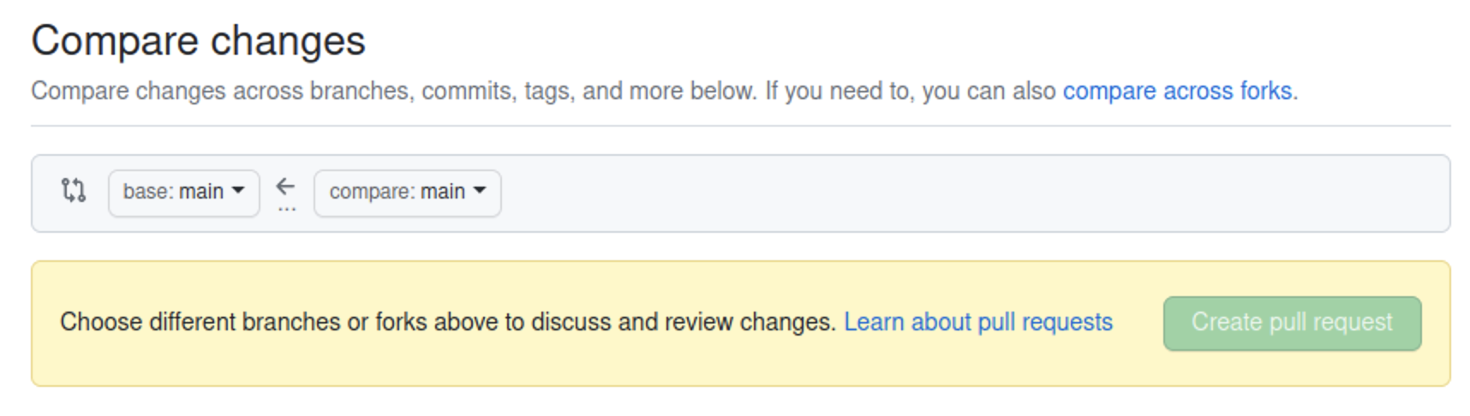Open the compare: main branch dropdown

click(x=407, y=192)
